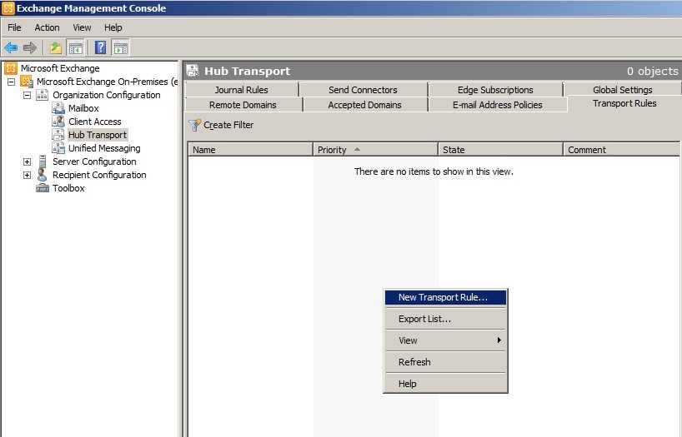The image size is (682, 437).
Task: Open the Help menu in the menu bar
Action: click(x=113, y=27)
